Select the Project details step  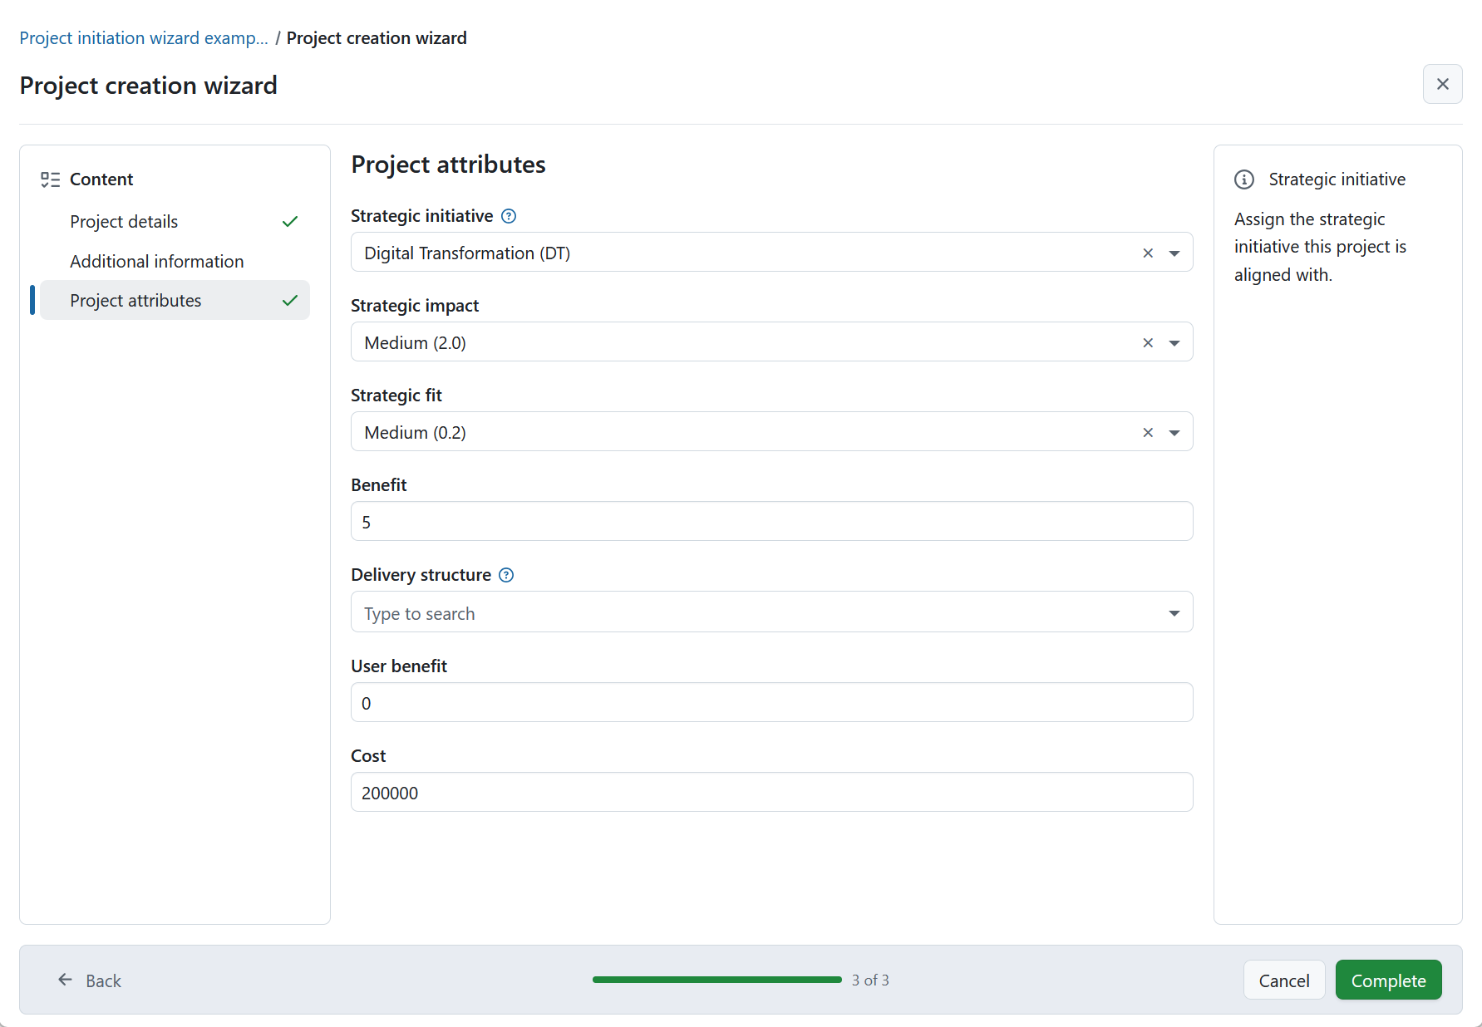[x=124, y=221]
